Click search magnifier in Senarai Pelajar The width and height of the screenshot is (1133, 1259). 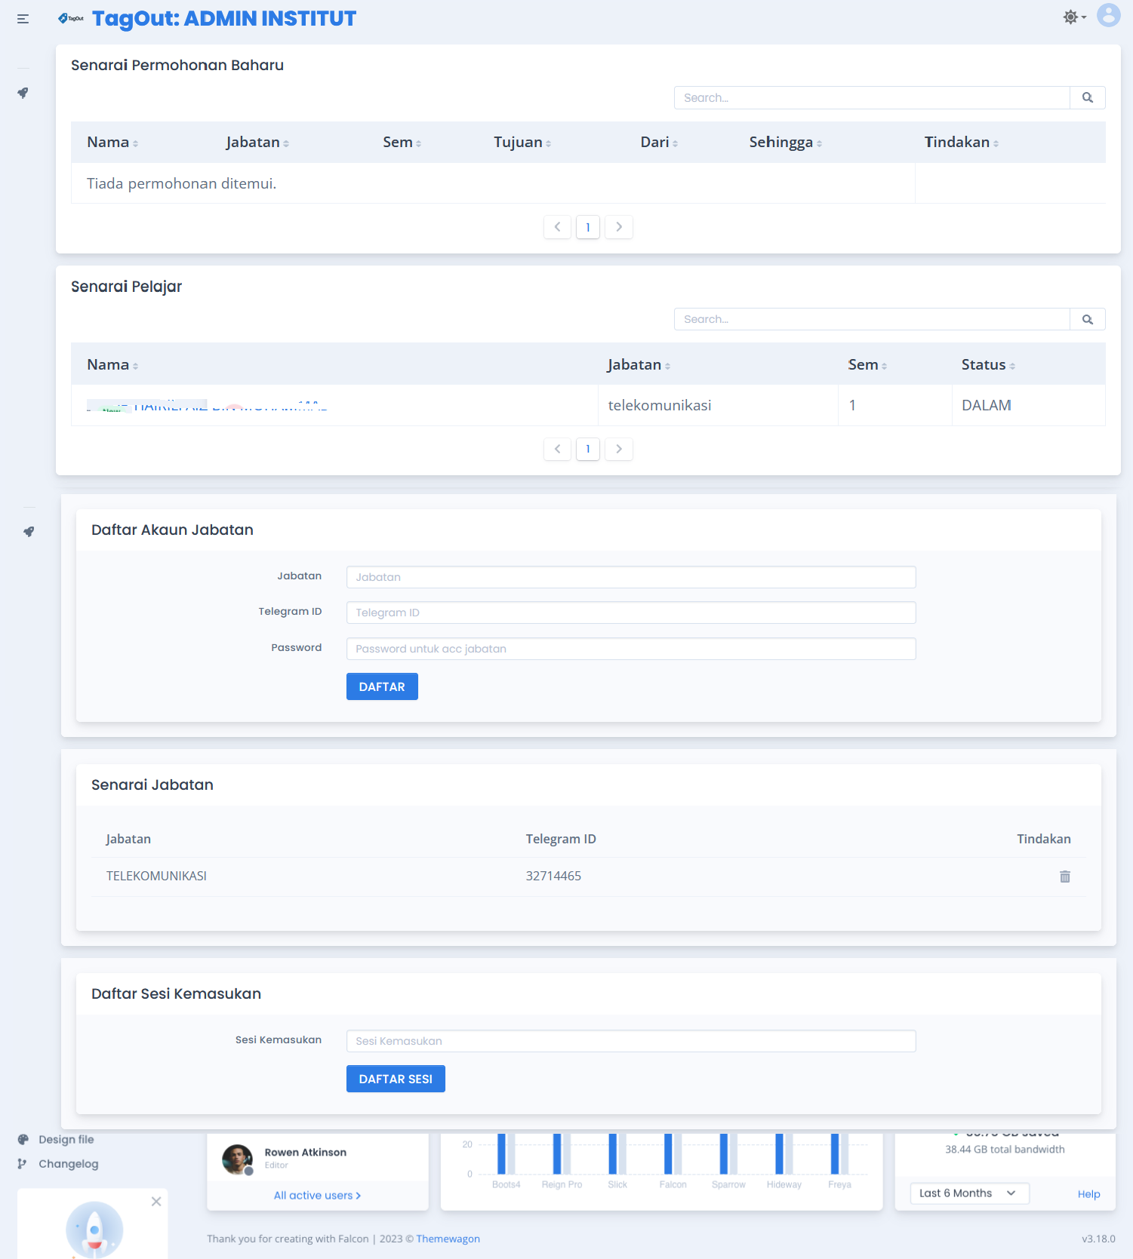(x=1087, y=319)
